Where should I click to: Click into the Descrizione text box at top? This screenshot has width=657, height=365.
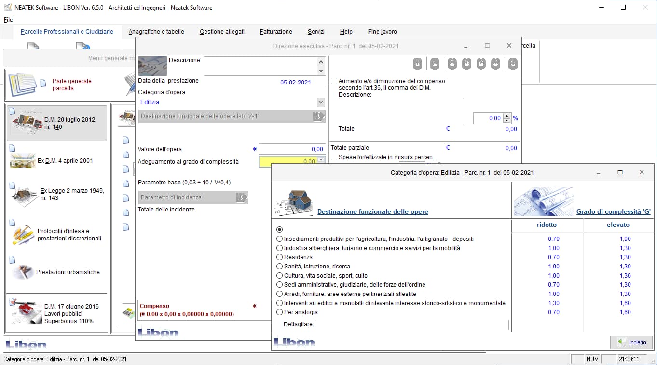pos(260,66)
